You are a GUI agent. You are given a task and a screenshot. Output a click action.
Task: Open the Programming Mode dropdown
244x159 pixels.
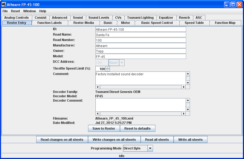[150, 148]
